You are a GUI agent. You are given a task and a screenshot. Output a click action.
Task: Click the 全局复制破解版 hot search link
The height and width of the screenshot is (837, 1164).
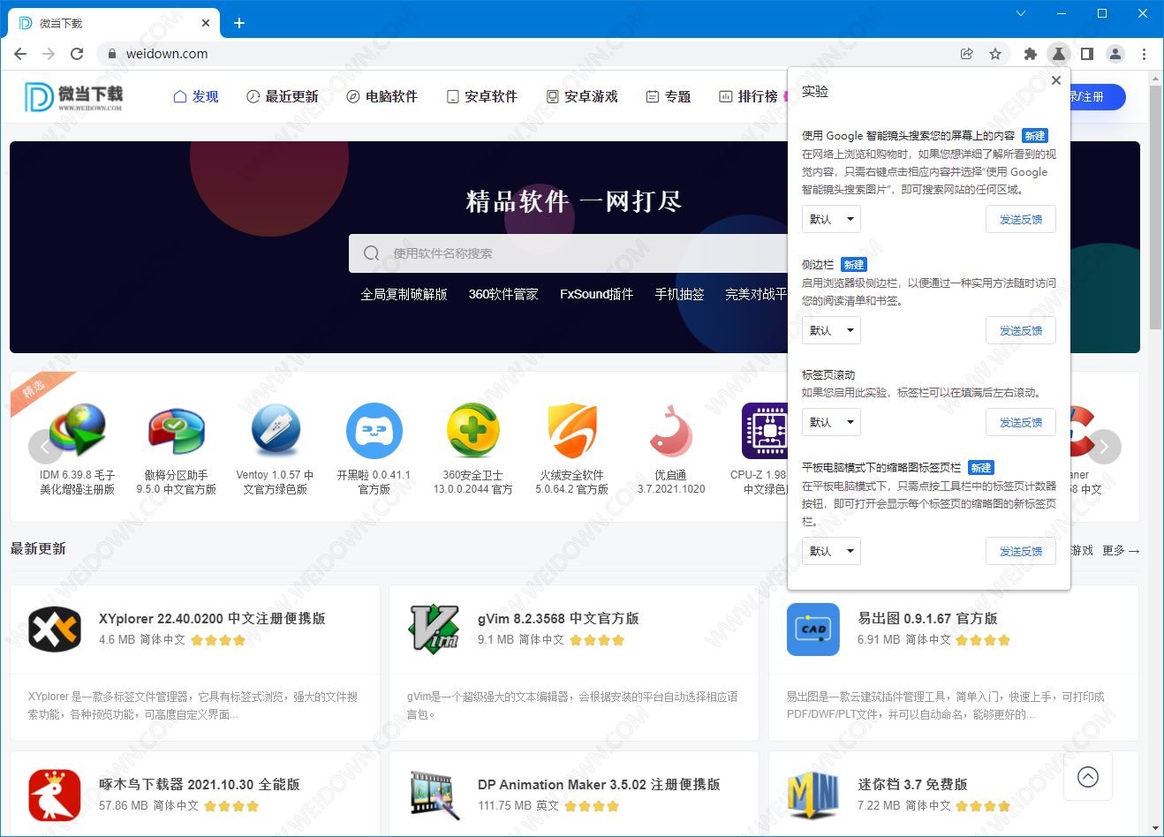click(404, 294)
